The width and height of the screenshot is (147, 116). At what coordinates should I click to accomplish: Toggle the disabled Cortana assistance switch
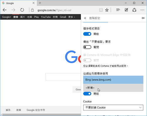(x=87, y=60)
